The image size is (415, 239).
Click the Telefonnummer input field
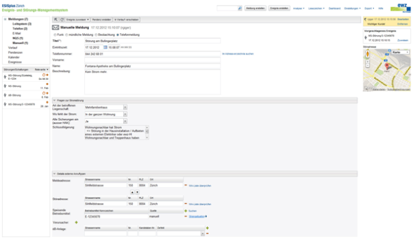pos(152,54)
